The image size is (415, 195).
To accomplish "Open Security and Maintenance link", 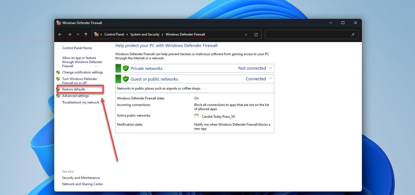I will [81, 178].
